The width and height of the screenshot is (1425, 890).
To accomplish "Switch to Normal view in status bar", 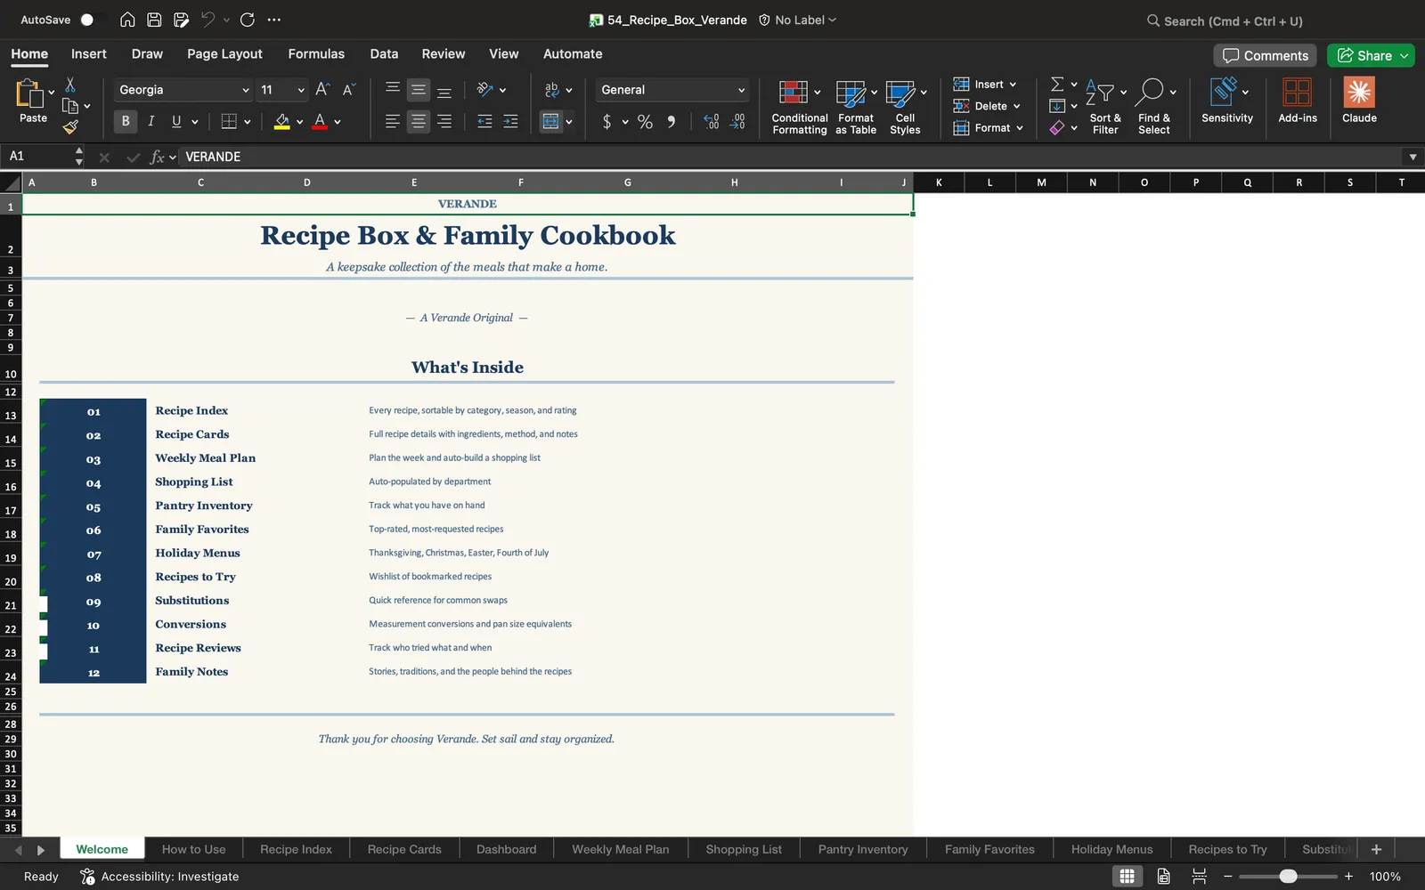I will (1127, 877).
